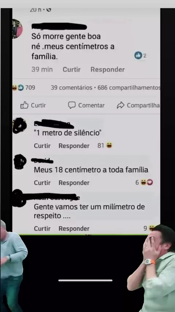Tap the Compartilhar arrow icon
Image resolution: width=175 pixels, height=312 pixels.
[x=121, y=105]
